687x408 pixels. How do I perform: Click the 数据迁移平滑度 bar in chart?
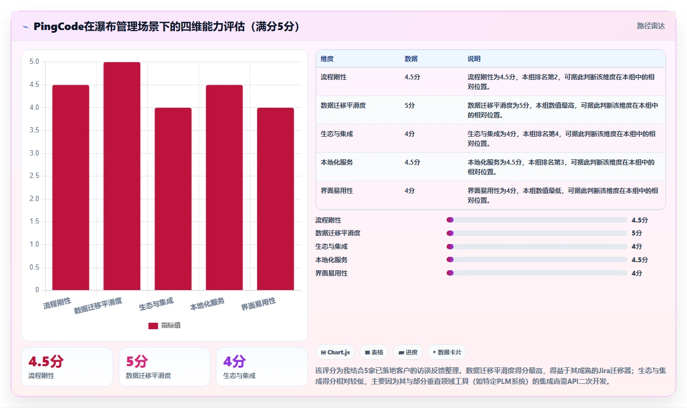coord(122,176)
